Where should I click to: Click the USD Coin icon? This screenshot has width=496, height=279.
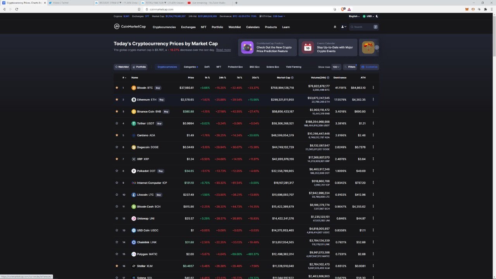click(x=134, y=231)
